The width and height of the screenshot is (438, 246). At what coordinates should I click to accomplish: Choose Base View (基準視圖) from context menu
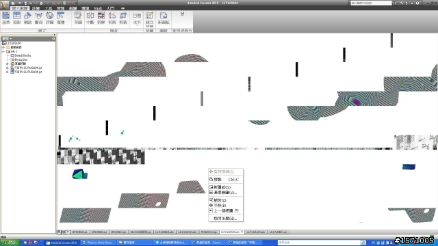226,193
